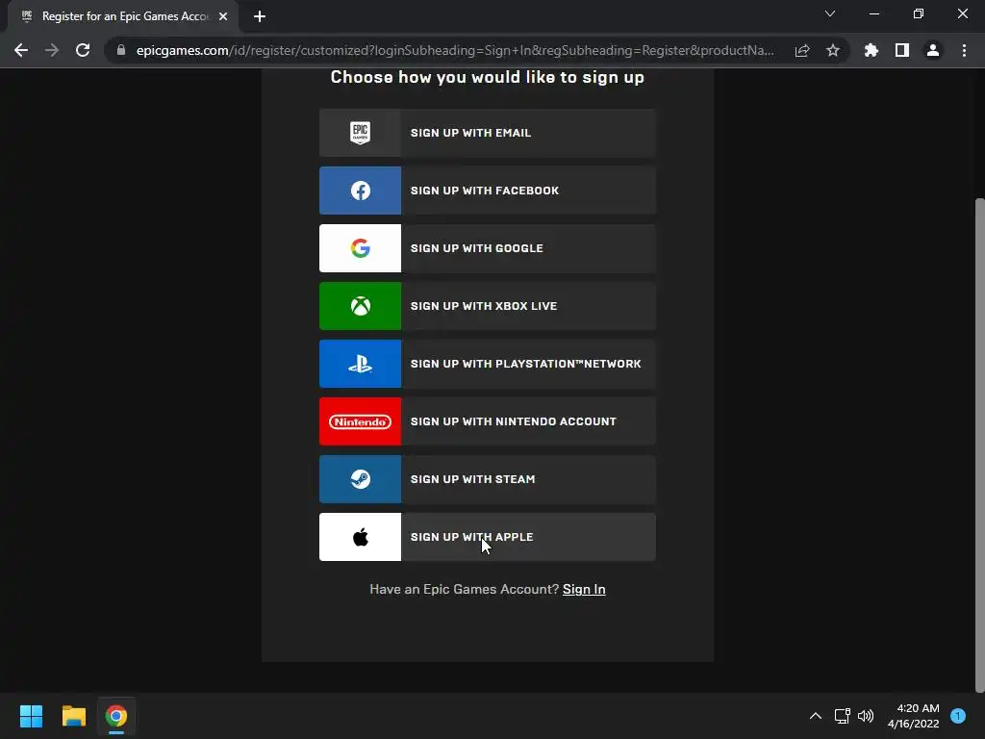
Task: Click the address bar URL
Action: pos(455,50)
